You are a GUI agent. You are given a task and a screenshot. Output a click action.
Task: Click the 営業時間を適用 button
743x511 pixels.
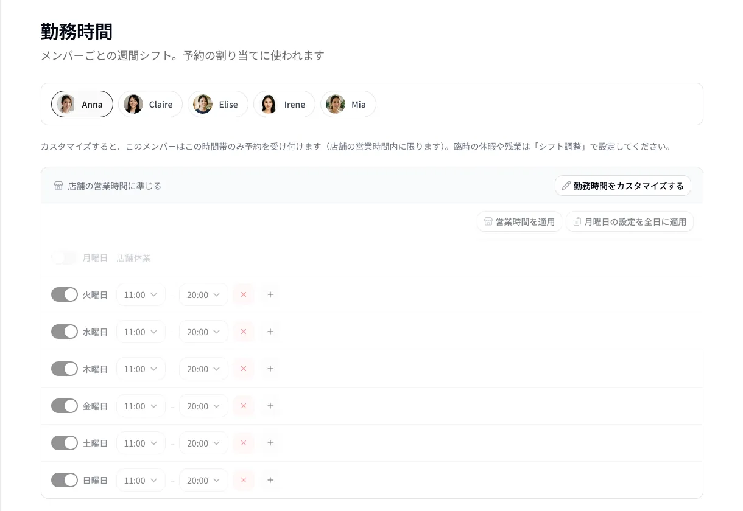(519, 221)
